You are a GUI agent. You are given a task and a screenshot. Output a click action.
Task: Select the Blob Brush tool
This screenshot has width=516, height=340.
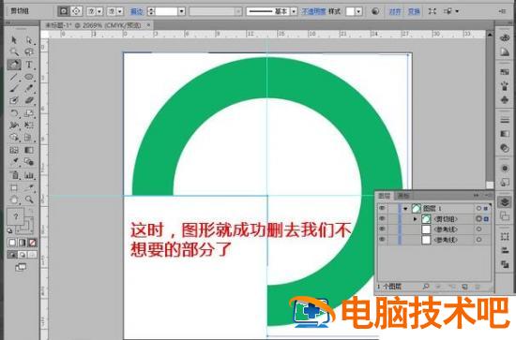pyautogui.click(x=14, y=101)
